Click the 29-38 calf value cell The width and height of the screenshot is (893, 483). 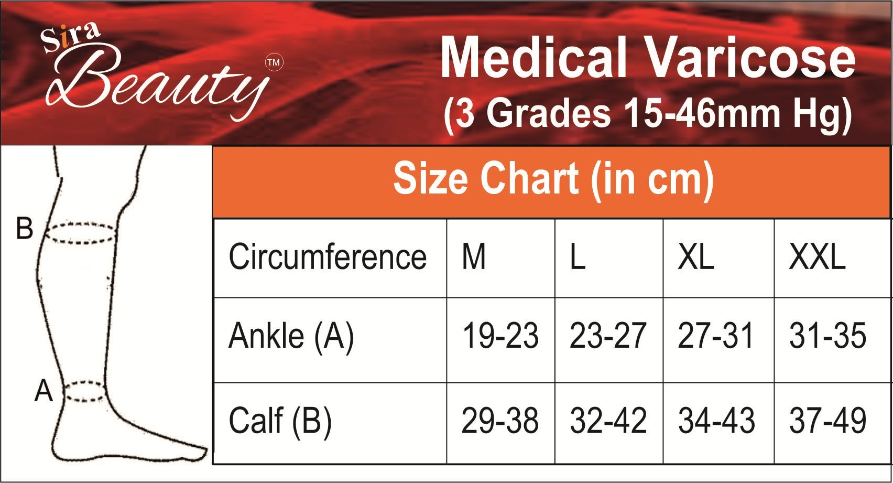[500, 423]
